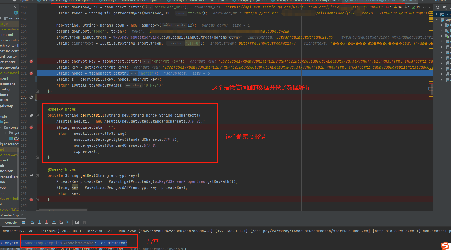
Task: Click Show Execution Point icon in debugger toolbar
Action: tap(33, 222)
